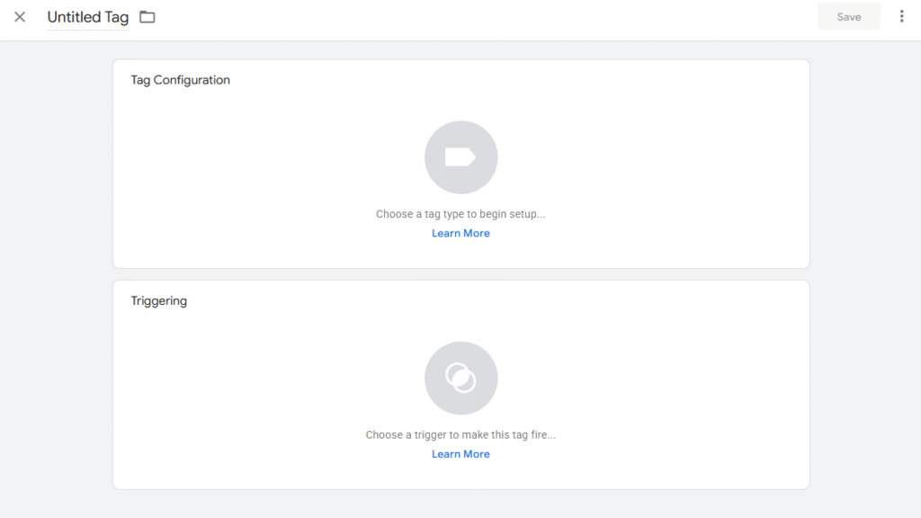Rename the "Untitled Tag" title field
Screen dimensions: 921x518
coord(87,17)
